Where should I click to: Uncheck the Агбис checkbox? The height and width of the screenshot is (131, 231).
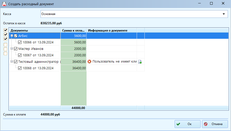(16, 36)
